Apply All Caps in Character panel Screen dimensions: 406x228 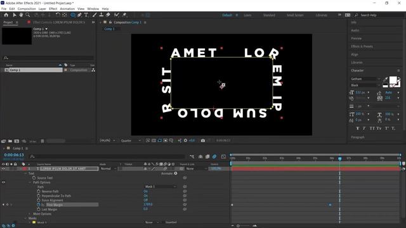pos(372,128)
